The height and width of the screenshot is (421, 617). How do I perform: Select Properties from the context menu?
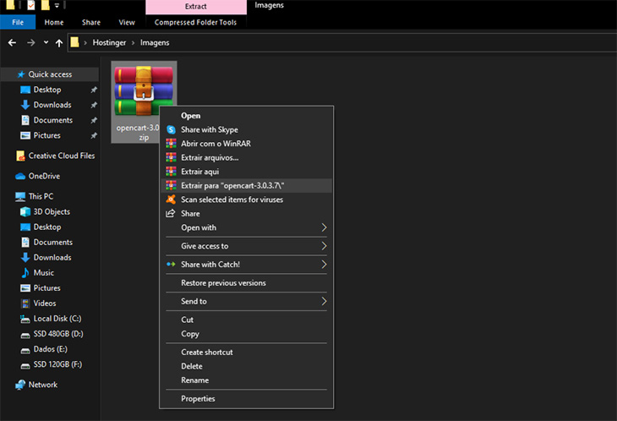[x=198, y=398]
